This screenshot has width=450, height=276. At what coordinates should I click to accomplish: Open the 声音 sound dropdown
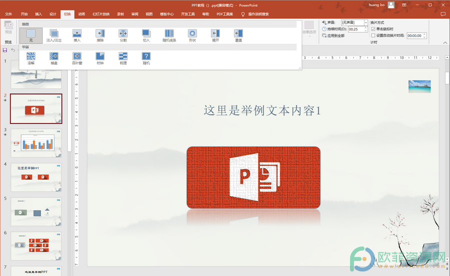[366, 22]
